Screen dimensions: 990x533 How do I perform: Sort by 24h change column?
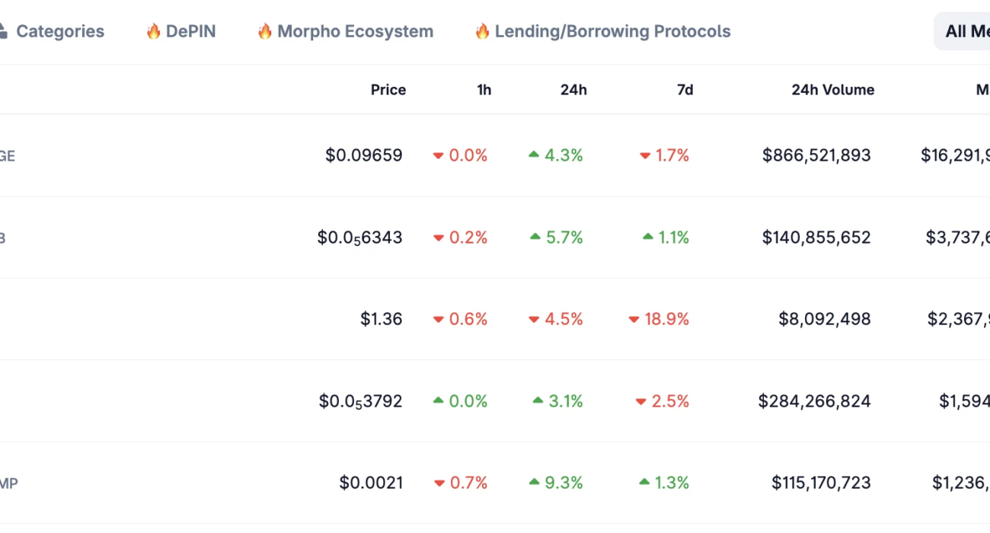pyautogui.click(x=573, y=90)
